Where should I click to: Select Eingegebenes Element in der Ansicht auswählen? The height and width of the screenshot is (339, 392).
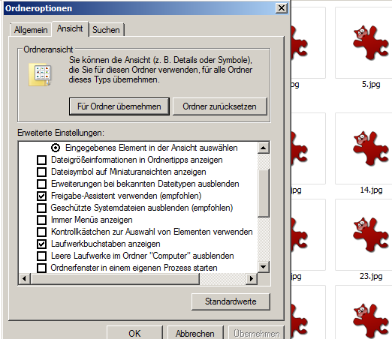pyautogui.click(x=56, y=148)
